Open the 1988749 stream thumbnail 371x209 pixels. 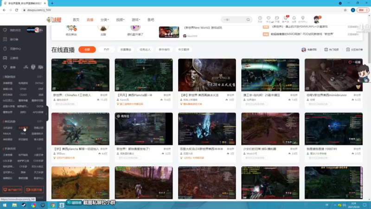pos(333,129)
